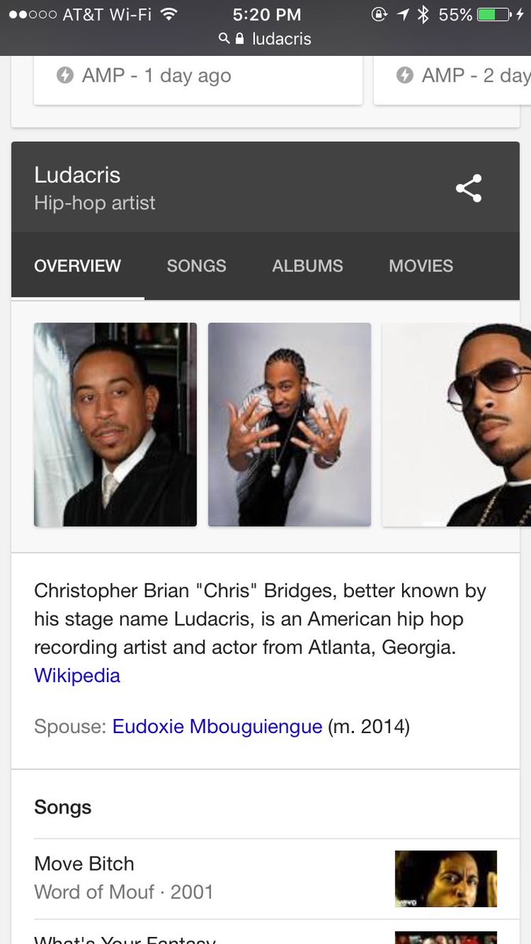Screen dimensions: 531x944
Task: Open Eudoxie Mbouguiengue spouse link
Action: [217, 726]
